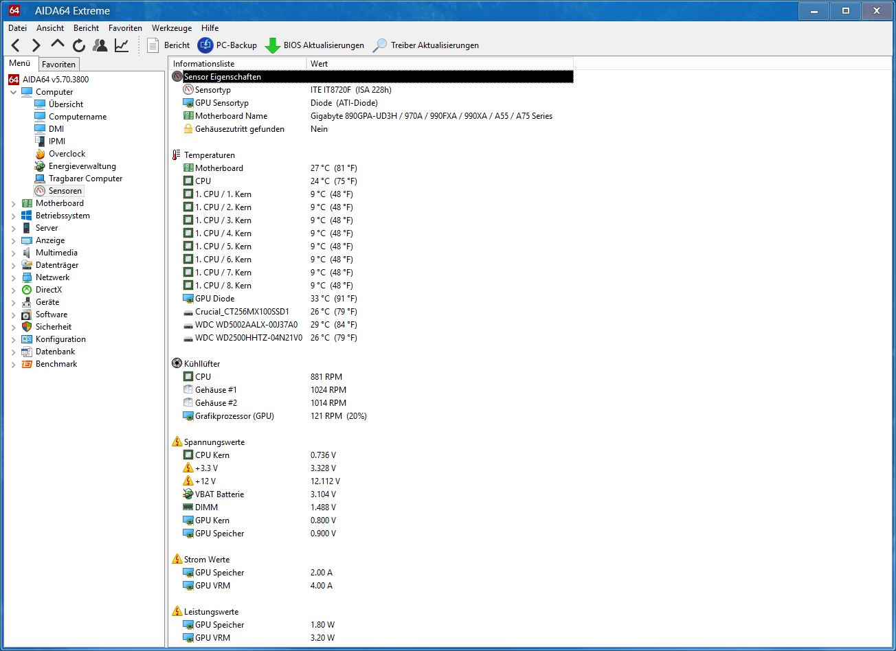Expand the Datenträger tree node

14,265
